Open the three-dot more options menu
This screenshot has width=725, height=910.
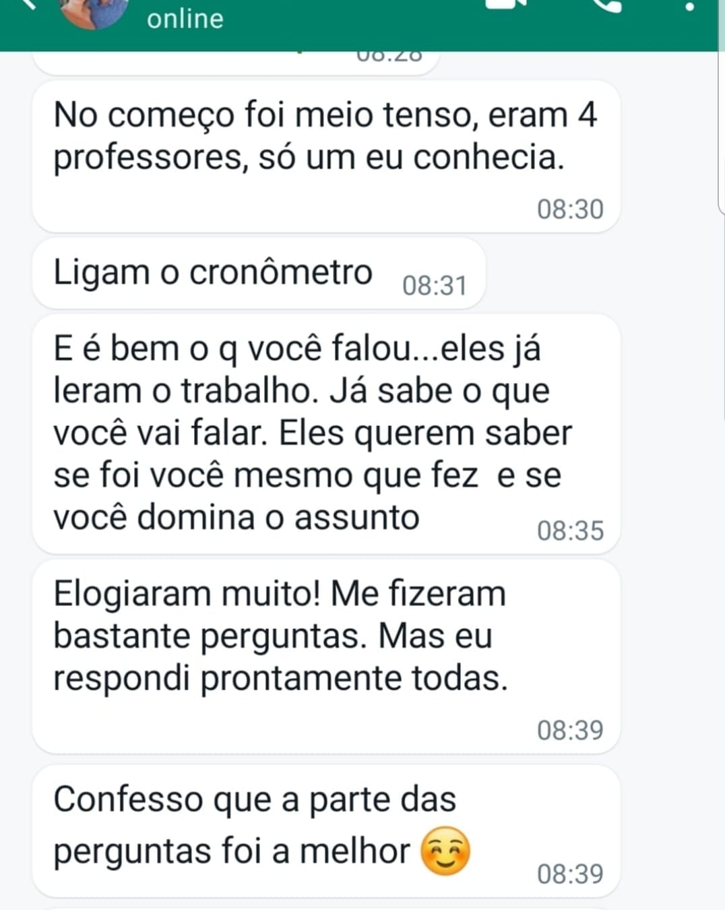click(x=689, y=7)
